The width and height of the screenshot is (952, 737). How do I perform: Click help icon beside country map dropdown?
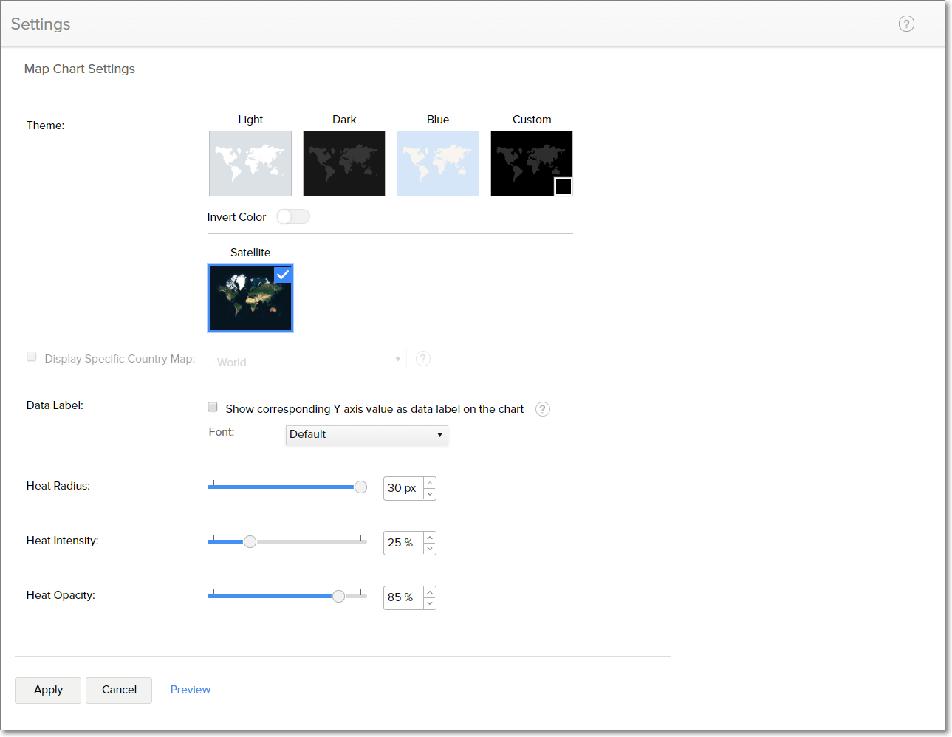(x=423, y=359)
